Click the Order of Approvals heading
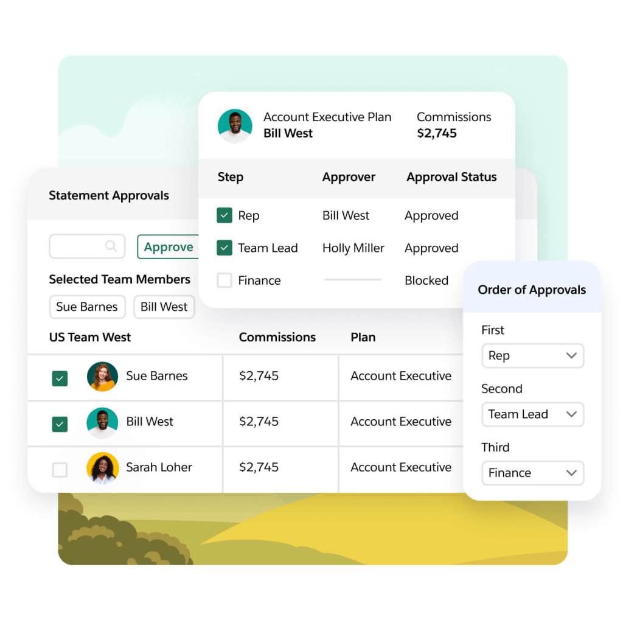The width and height of the screenshot is (623, 623). (532, 290)
